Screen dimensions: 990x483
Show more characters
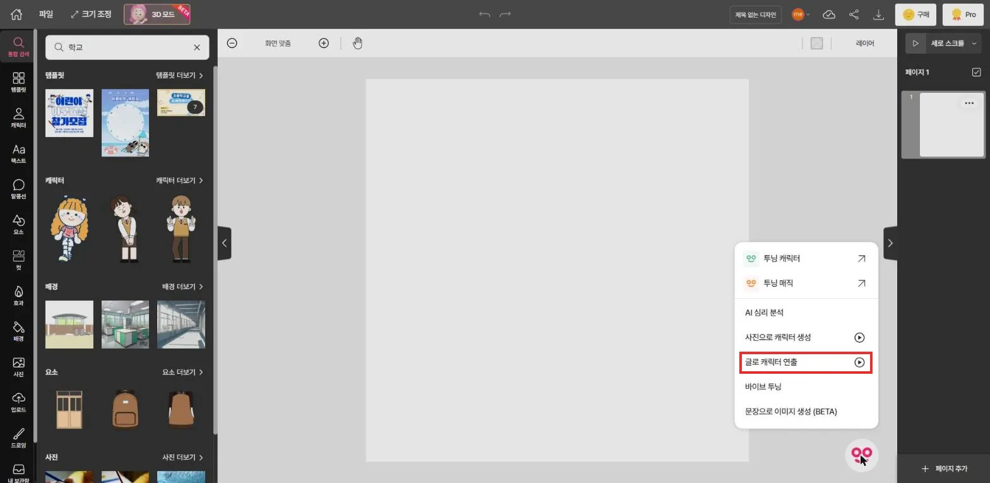(x=180, y=181)
